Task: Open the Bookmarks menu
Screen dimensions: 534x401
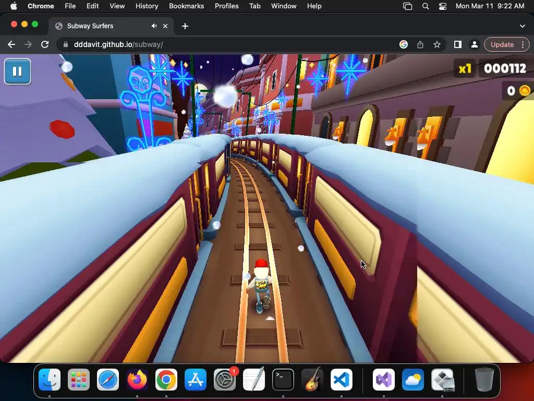Action: click(x=186, y=6)
